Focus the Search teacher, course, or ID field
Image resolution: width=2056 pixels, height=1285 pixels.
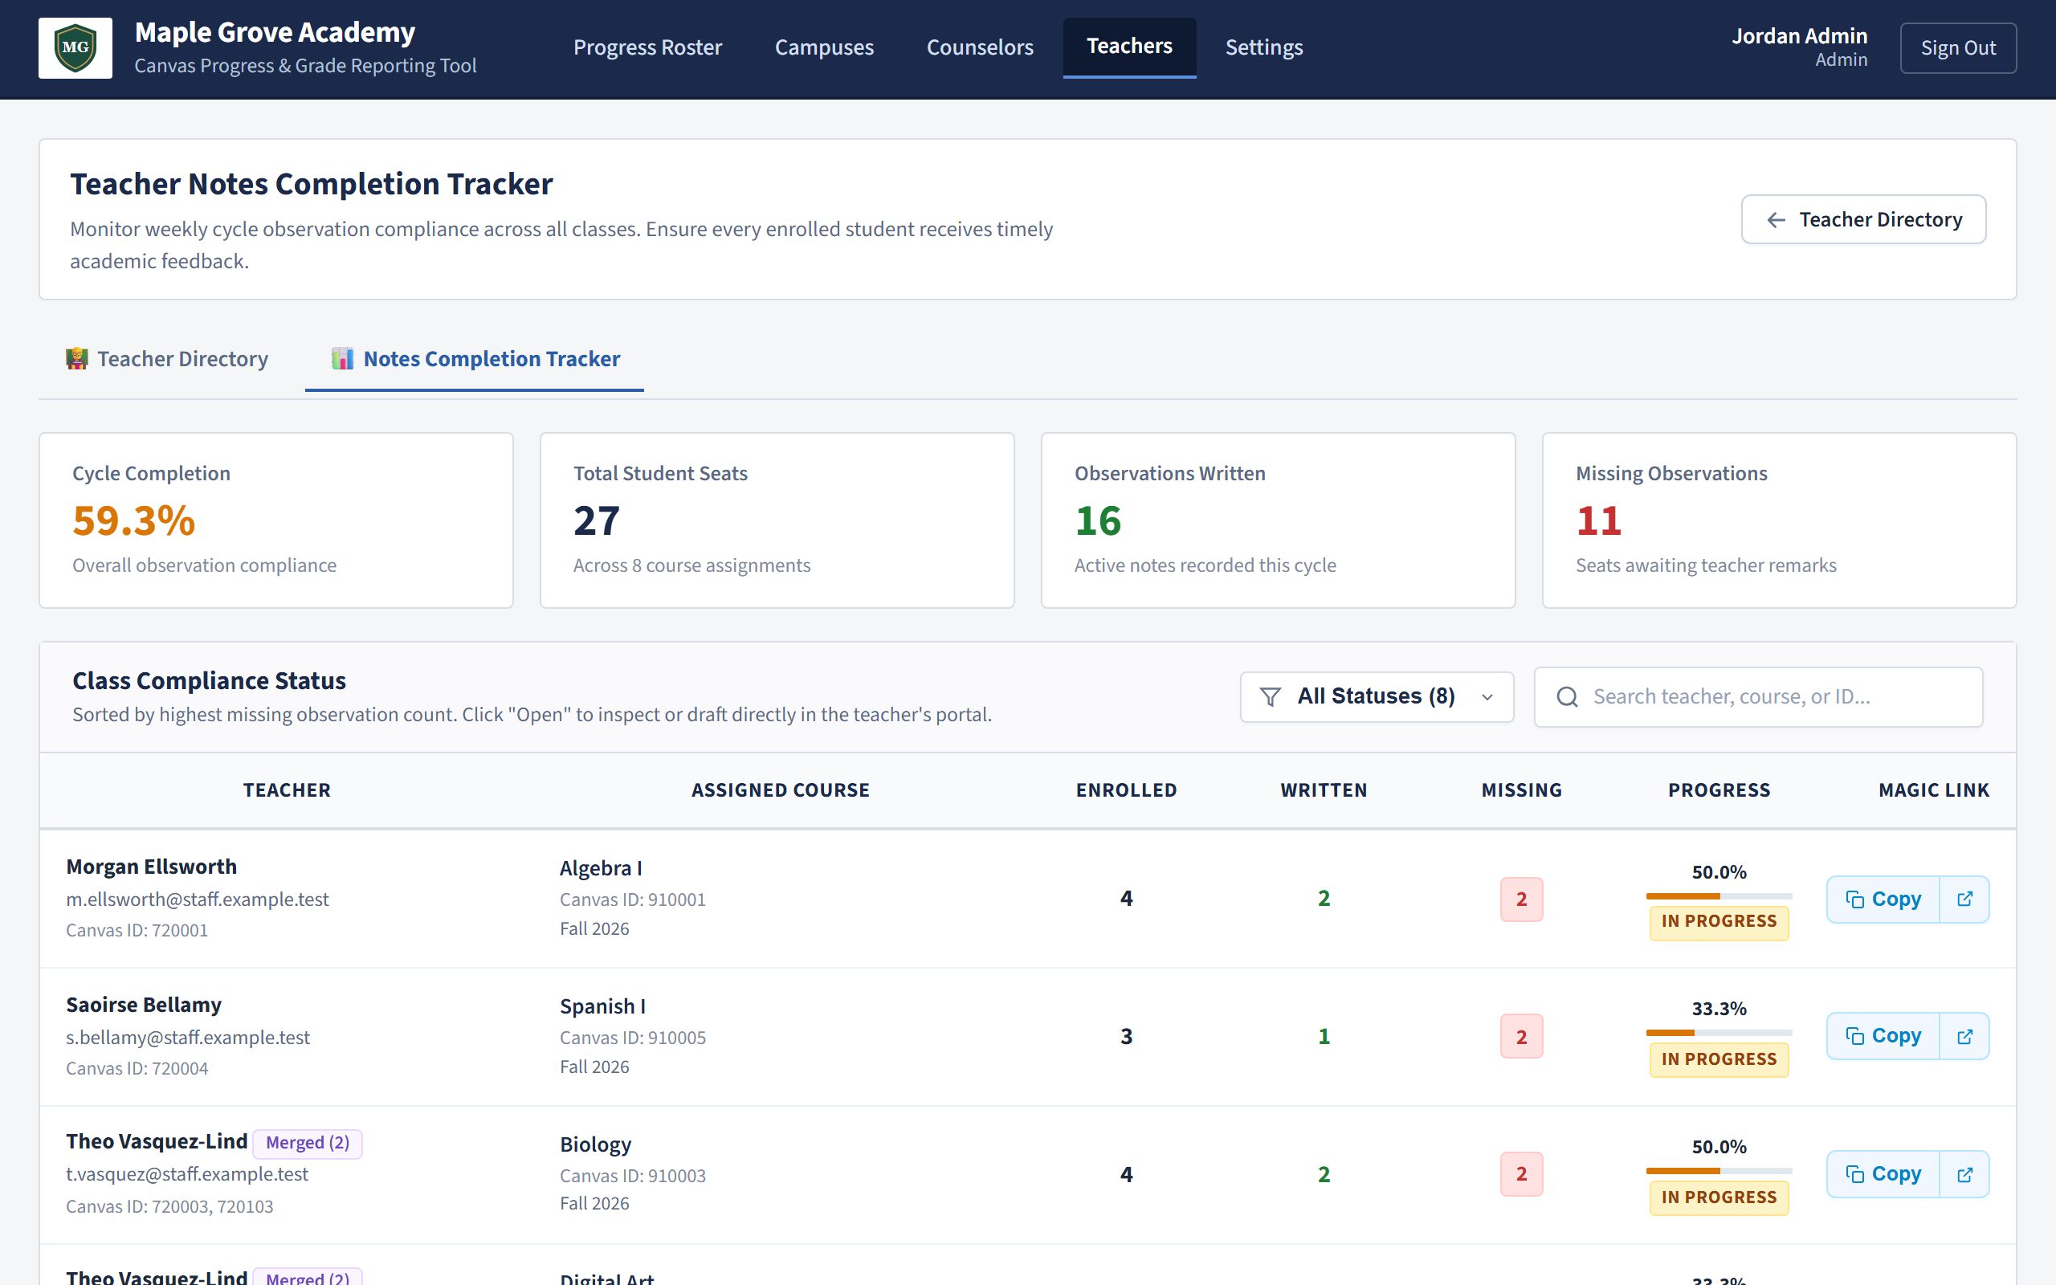pos(1758,697)
